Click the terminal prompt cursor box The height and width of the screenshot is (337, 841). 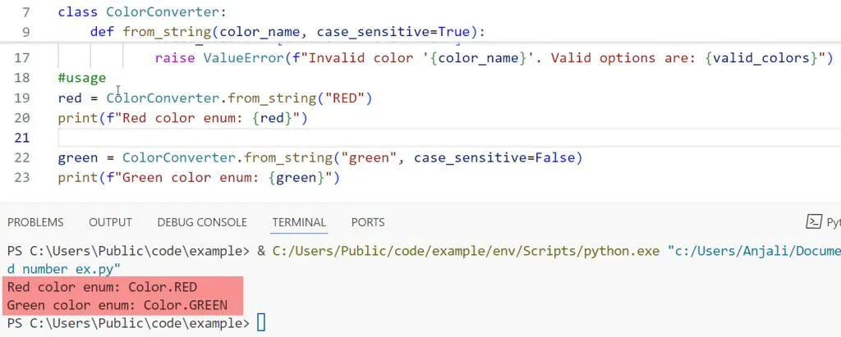point(262,324)
